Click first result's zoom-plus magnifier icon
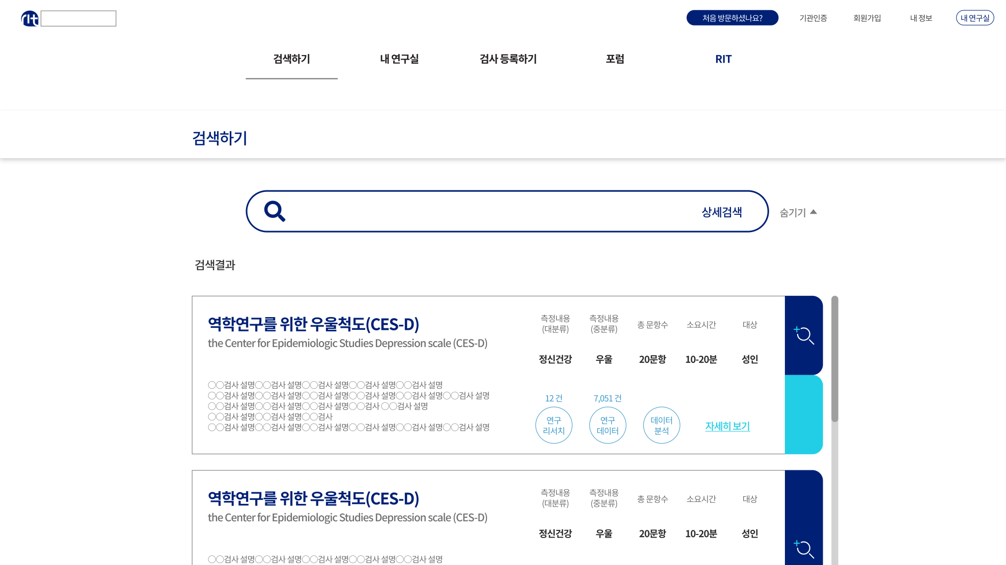This screenshot has height=565, width=1006. point(804,335)
